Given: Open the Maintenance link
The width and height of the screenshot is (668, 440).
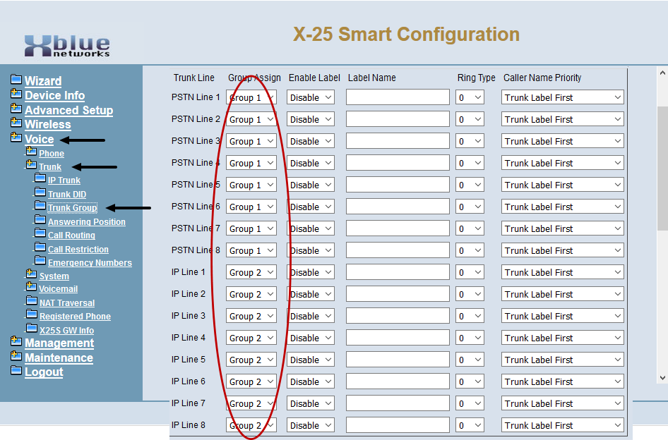Looking at the screenshot, I should pyautogui.click(x=59, y=358).
